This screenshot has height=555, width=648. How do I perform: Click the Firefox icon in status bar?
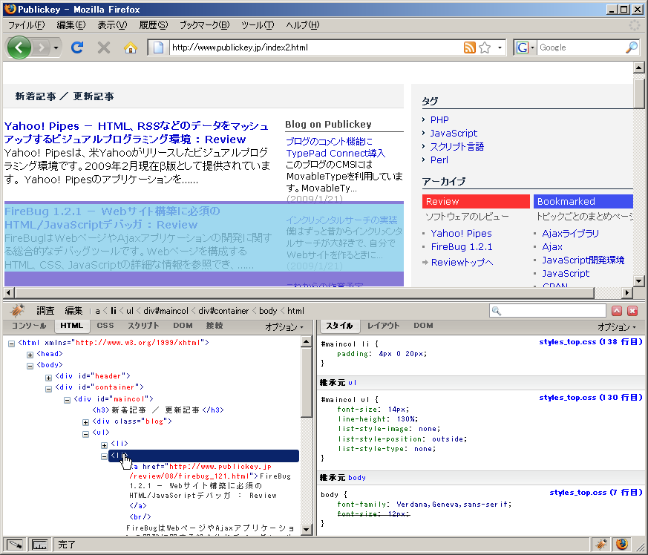tap(621, 545)
